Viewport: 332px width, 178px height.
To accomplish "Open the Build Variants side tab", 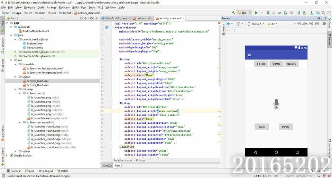I will pyautogui.click(x=2, y=157).
